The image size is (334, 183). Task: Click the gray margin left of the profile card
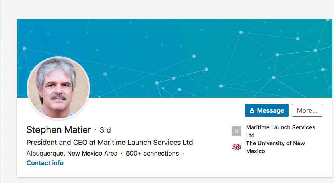8,99
